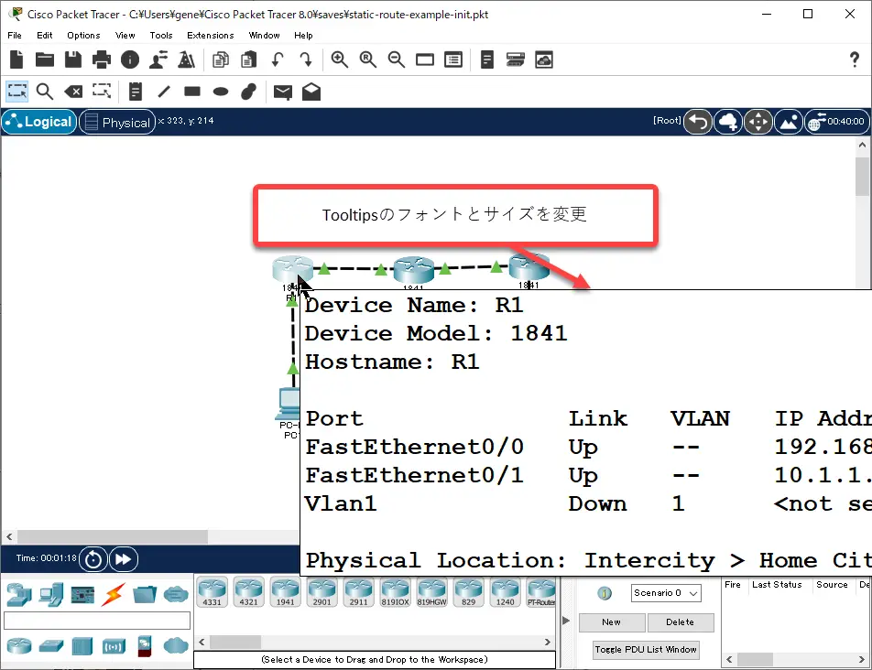This screenshot has height=670, width=872.
Task: Open the View menu
Action: [x=125, y=35]
